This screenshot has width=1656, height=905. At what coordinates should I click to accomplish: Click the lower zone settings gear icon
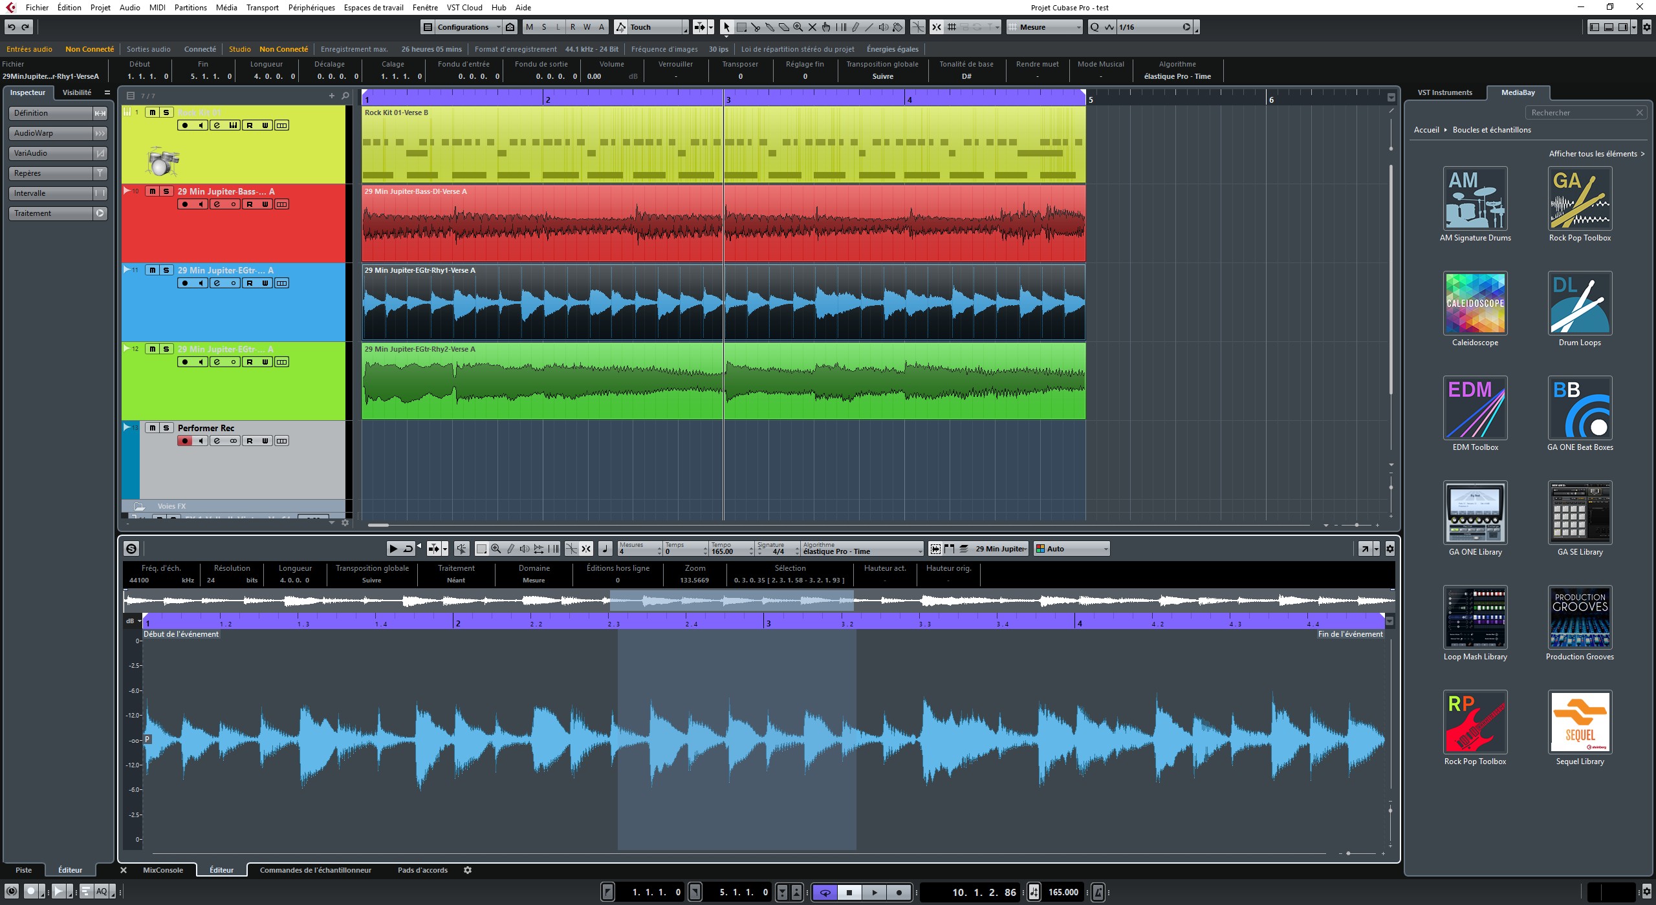click(468, 870)
